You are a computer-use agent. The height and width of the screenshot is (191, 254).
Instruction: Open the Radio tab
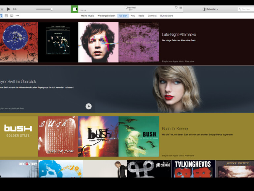point(141,16)
